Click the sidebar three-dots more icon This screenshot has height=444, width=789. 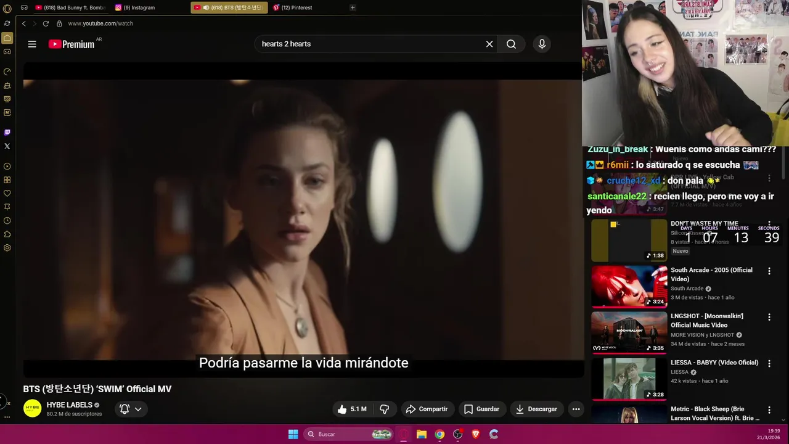pos(7,417)
